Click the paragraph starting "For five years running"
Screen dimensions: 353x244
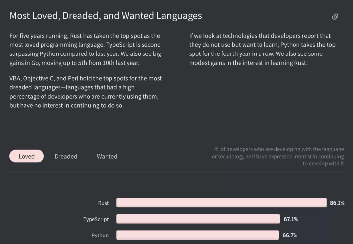pos(85,49)
